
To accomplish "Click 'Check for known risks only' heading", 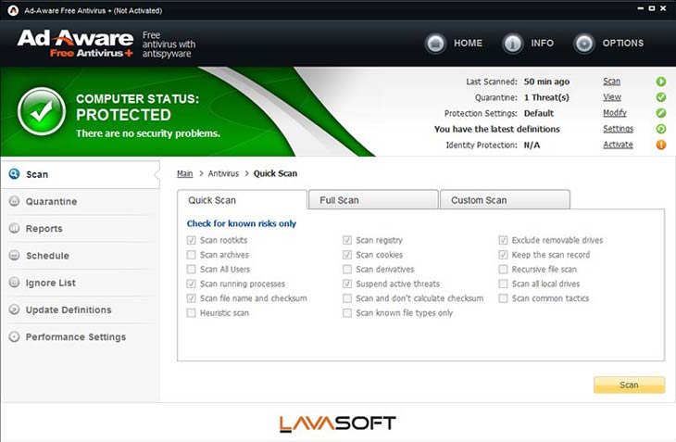I will click(242, 223).
